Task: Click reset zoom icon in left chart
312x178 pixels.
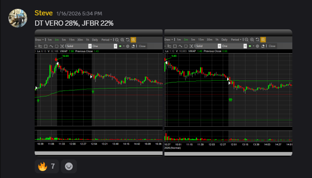Action: pyautogui.click(x=128, y=40)
